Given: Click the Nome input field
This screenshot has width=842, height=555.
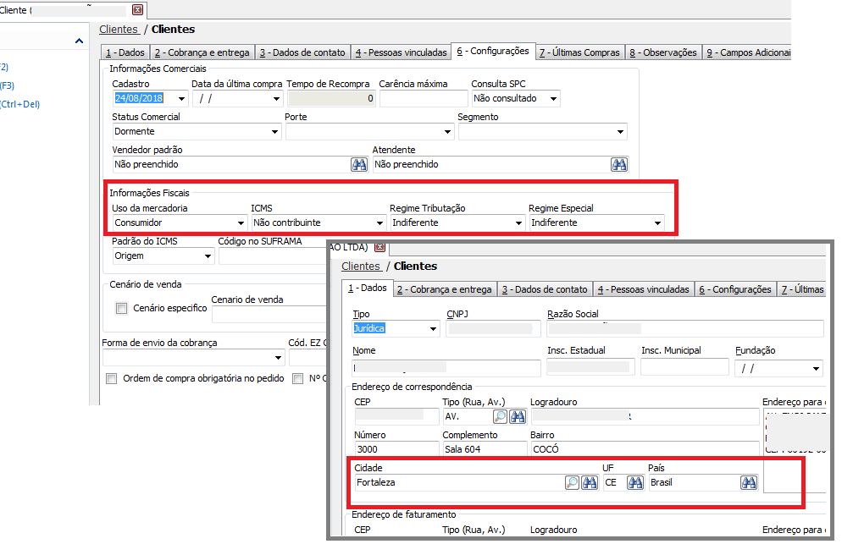Looking at the screenshot, I should point(446,367).
